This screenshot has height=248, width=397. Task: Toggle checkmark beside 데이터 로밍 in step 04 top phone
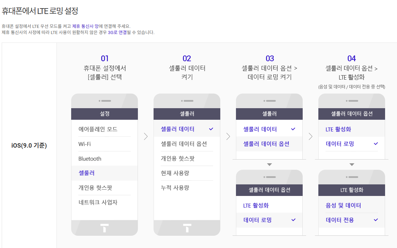[376, 144]
